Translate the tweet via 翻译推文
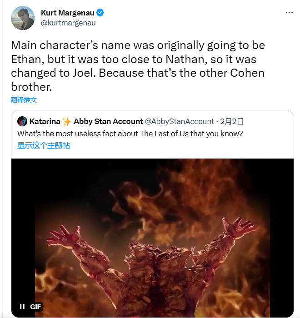The height and width of the screenshot is (318, 300). pyautogui.click(x=24, y=100)
